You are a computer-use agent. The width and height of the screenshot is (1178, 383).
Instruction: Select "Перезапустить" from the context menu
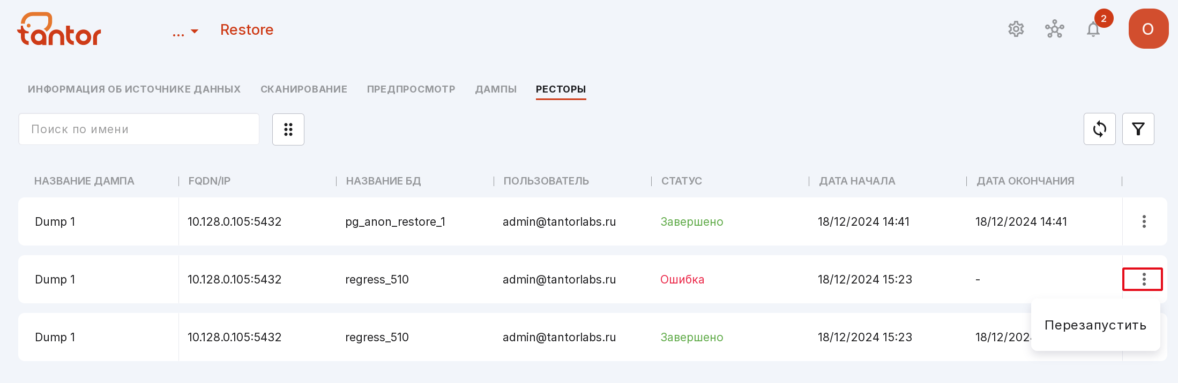[1095, 325]
